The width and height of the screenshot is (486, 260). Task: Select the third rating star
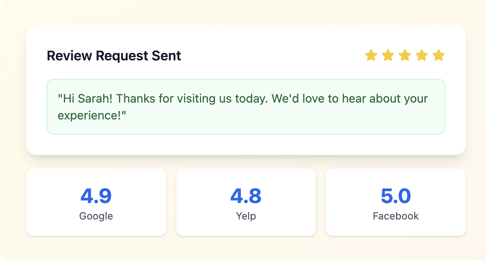pos(405,55)
